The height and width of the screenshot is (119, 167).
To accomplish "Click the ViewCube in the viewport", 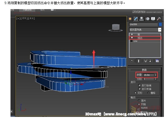I will coord(116,28).
